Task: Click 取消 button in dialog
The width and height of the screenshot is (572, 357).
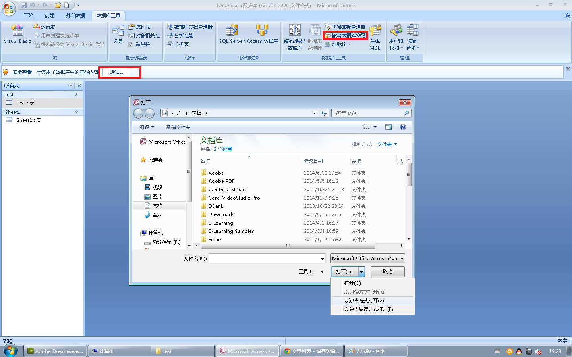Action: [x=388, y=272]
